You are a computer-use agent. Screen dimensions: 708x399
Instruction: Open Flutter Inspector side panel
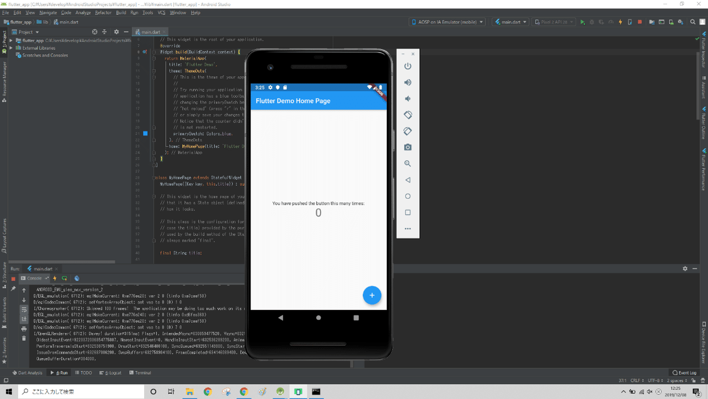click(704, 50)
